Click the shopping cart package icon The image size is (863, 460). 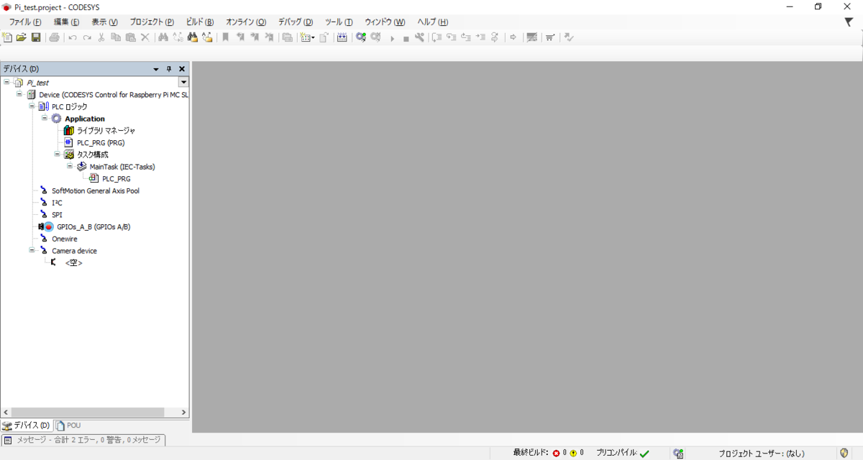click(x=550, y=37)
